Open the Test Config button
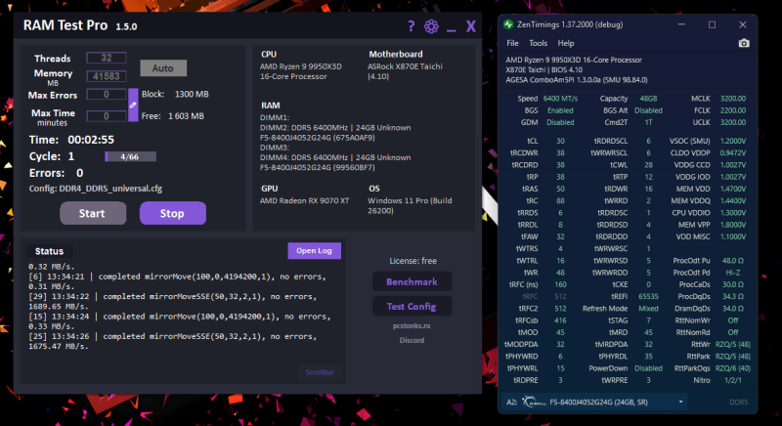This screenshot has height=426, width=782. [x=412, y=306]
